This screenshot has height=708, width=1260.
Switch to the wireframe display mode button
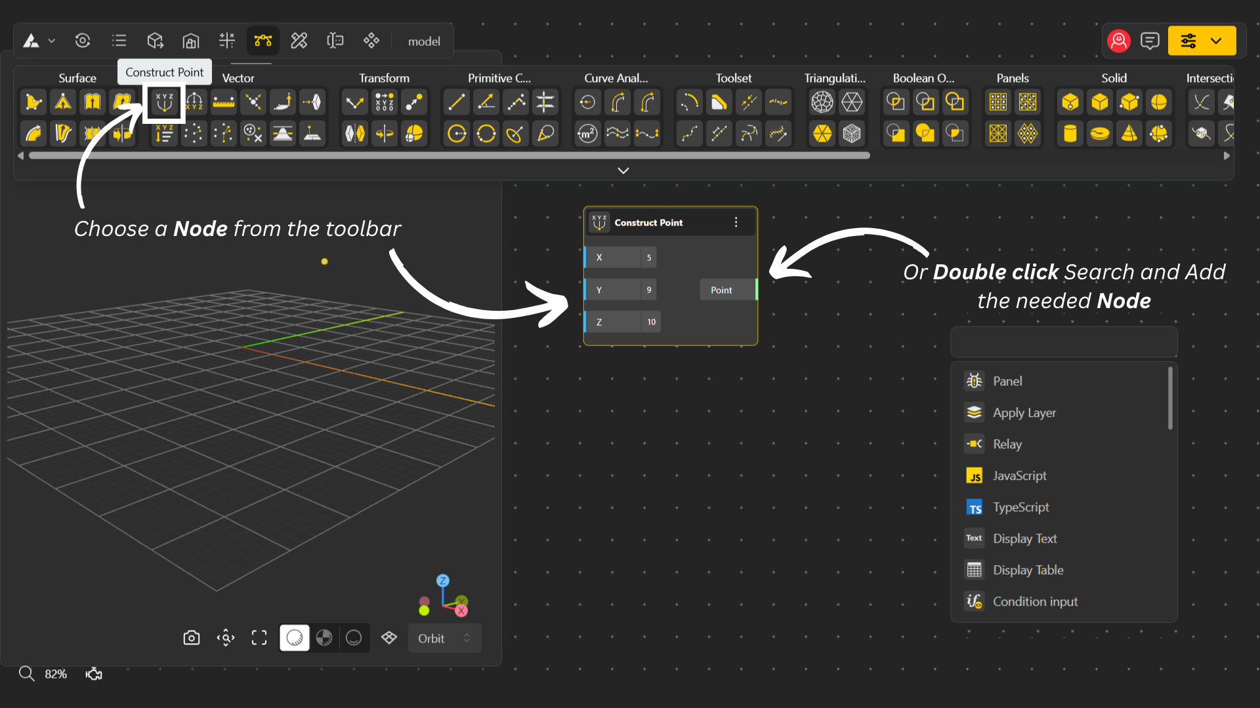(x=354, y=638)
